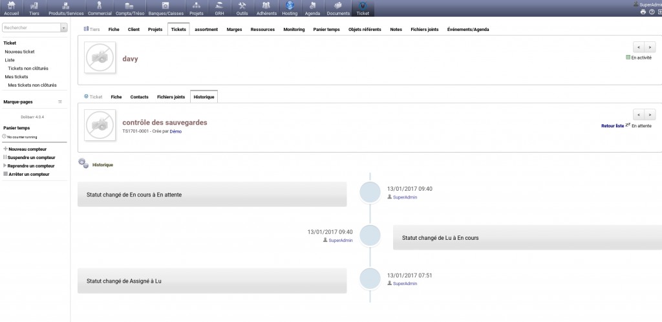The width and height of the screenshot is (662, 322).
Task: Open the Outils tools module
Action: click(242, 8)
